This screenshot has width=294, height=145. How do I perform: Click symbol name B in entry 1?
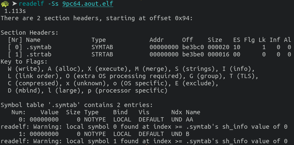click(187, 134)
